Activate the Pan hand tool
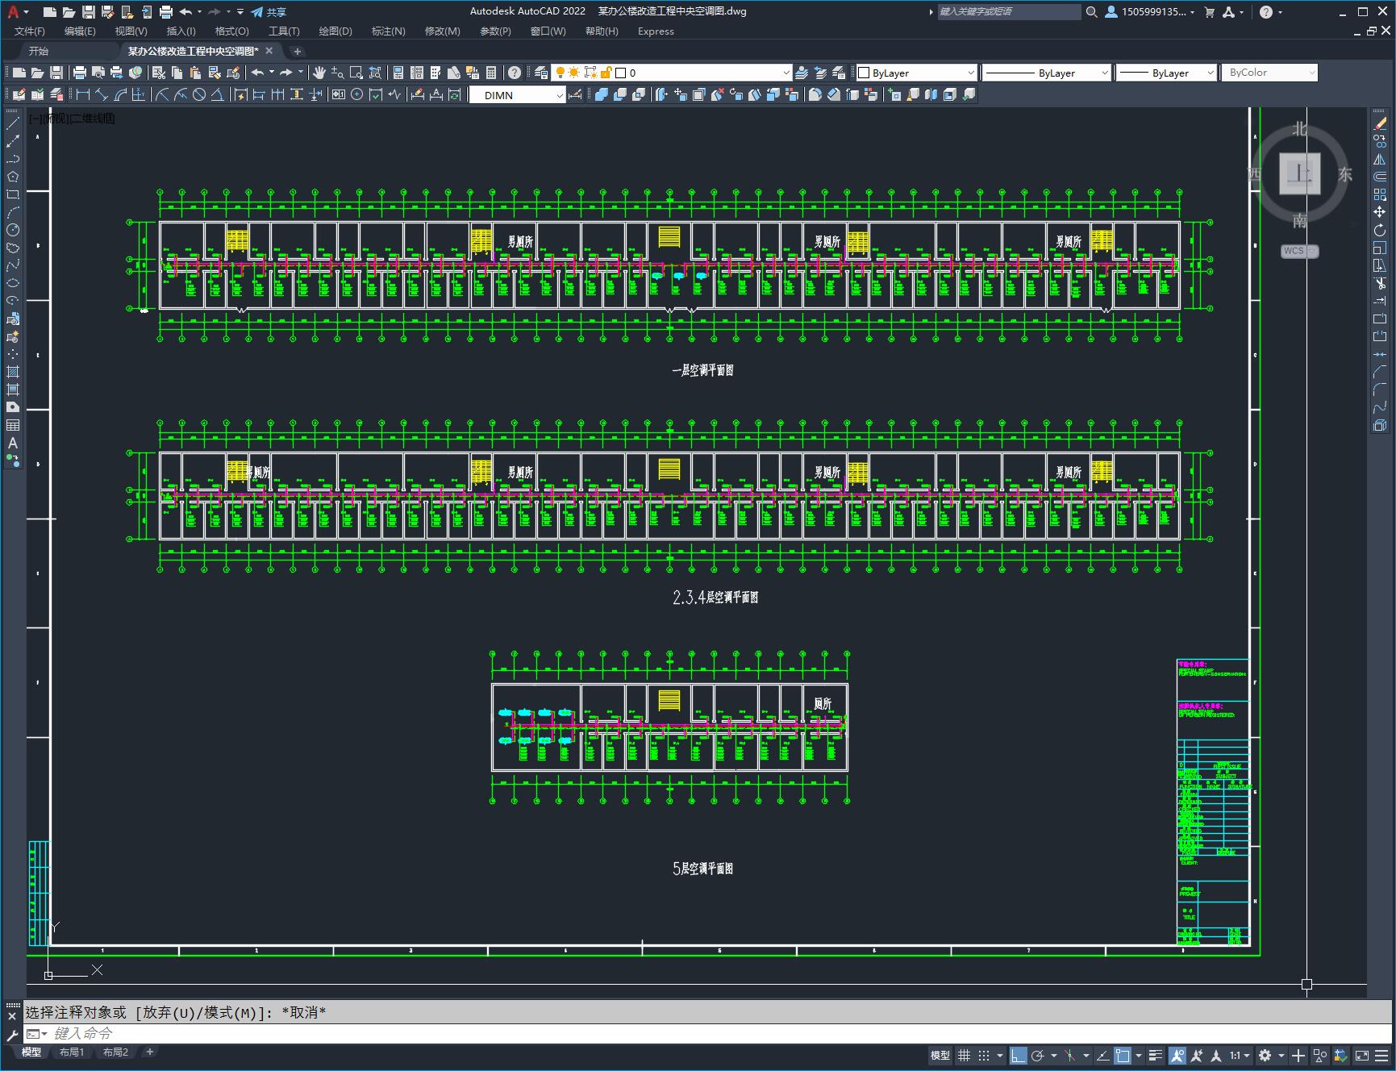 click(319, 73)
